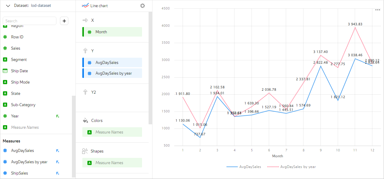
Task: Toggle AvgDaySales by year legend item
Action: coord(291,167)
